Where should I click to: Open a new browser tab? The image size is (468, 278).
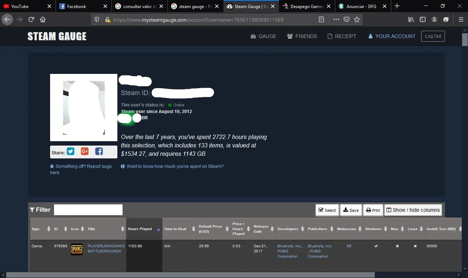click(x=397, y=6)
